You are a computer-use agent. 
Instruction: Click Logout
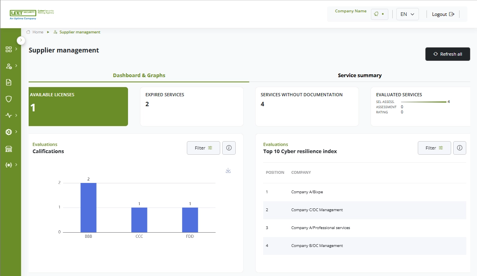pyautogui.click(x=443, y=14)
